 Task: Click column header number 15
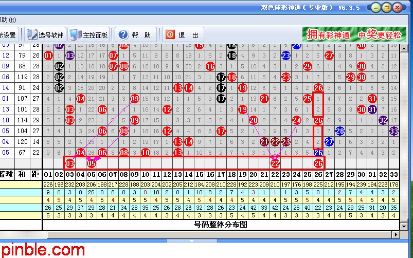[200, 175]
